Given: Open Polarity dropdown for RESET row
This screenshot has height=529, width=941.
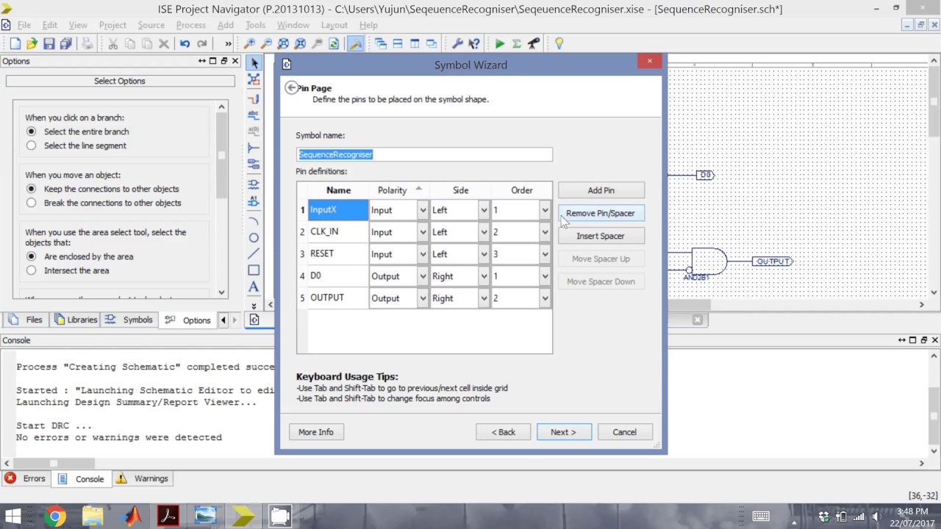Looking at the screenshot, I should [x=423, y=254].
